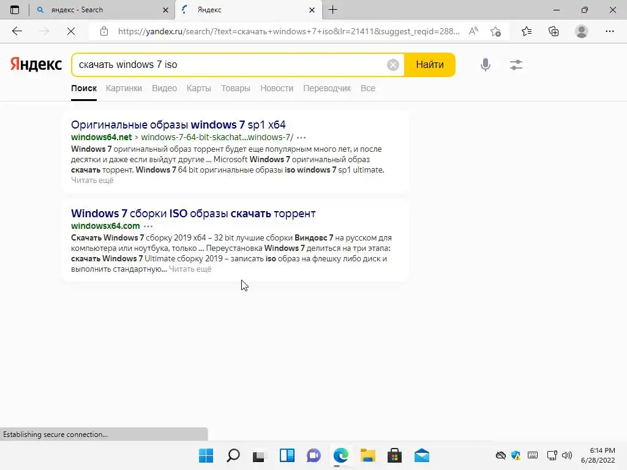
Task: Open Collections panel
Action: pyautogui.click(x=554, y=31)
